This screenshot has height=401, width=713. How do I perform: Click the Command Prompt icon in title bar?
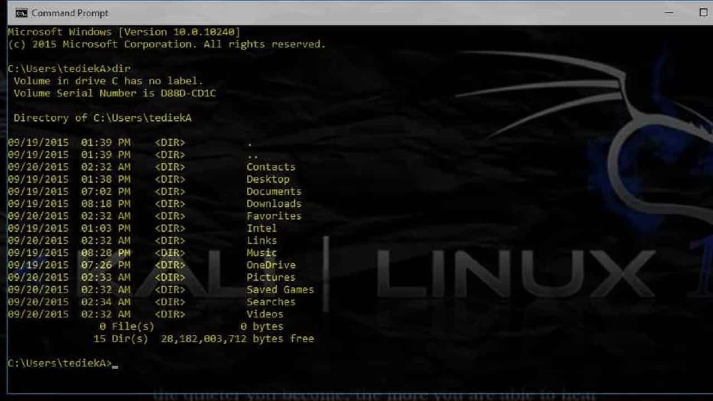(21, 13)
